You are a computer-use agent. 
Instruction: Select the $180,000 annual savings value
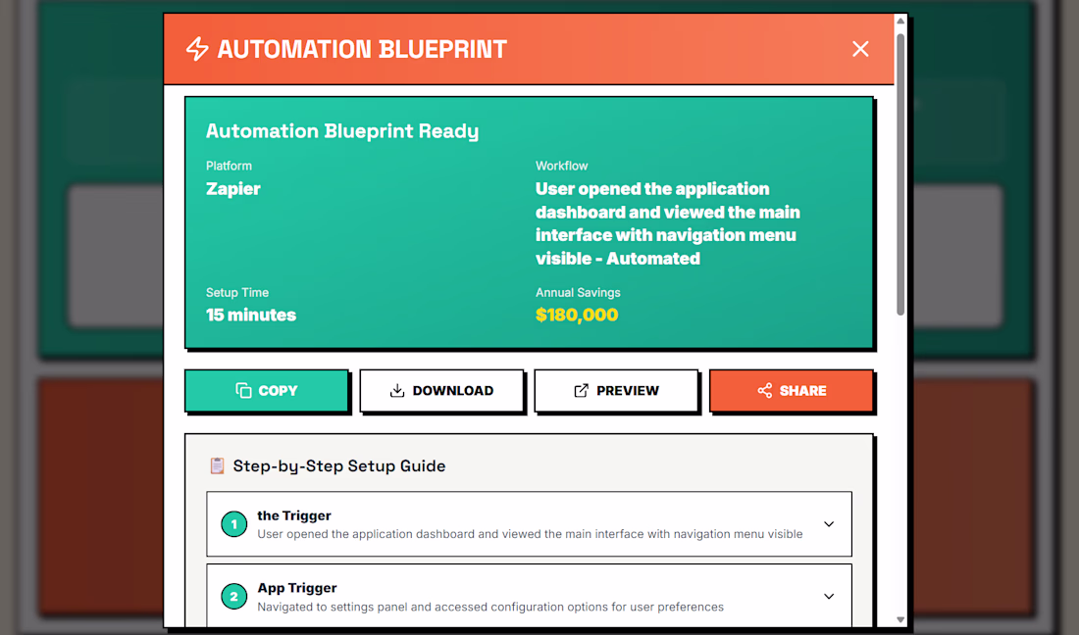click(577, 315)
